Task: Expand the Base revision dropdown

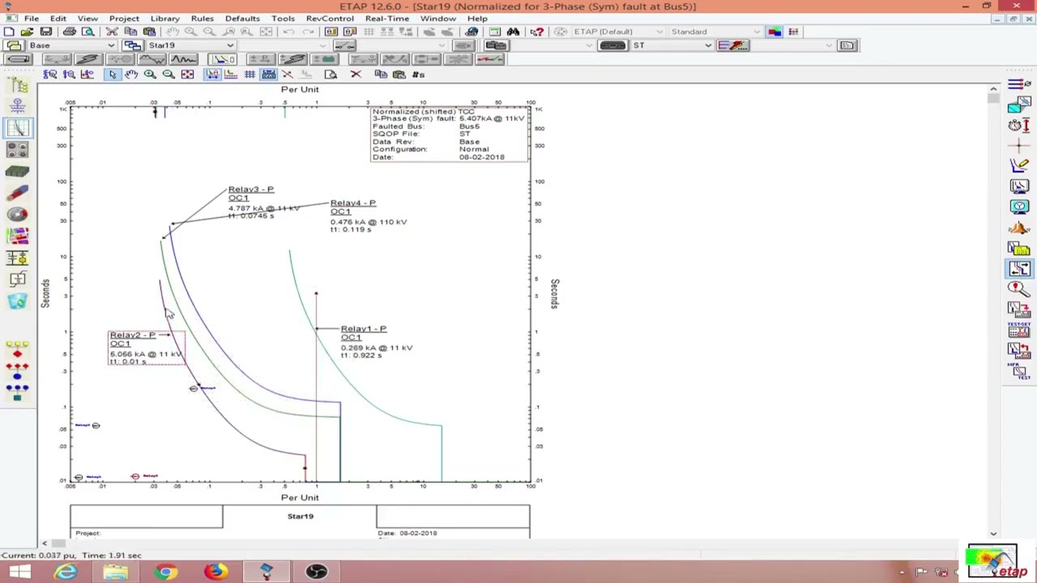Action: coord(110,45)
